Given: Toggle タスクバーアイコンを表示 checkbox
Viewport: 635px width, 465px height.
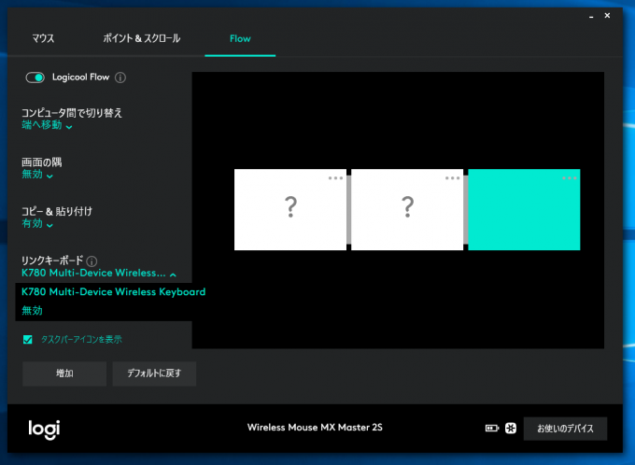Looking at the screenshot, I should pos(27,340).
